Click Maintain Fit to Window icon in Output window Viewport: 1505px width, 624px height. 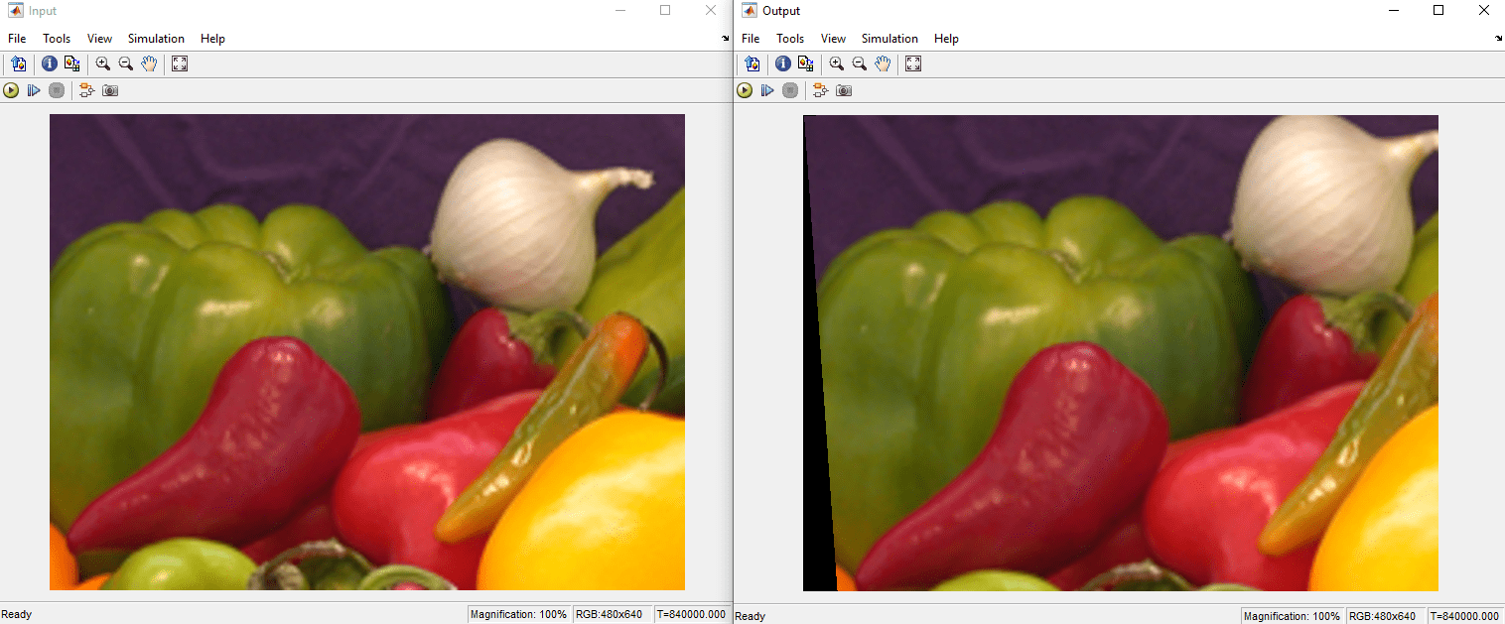point(913,63)
